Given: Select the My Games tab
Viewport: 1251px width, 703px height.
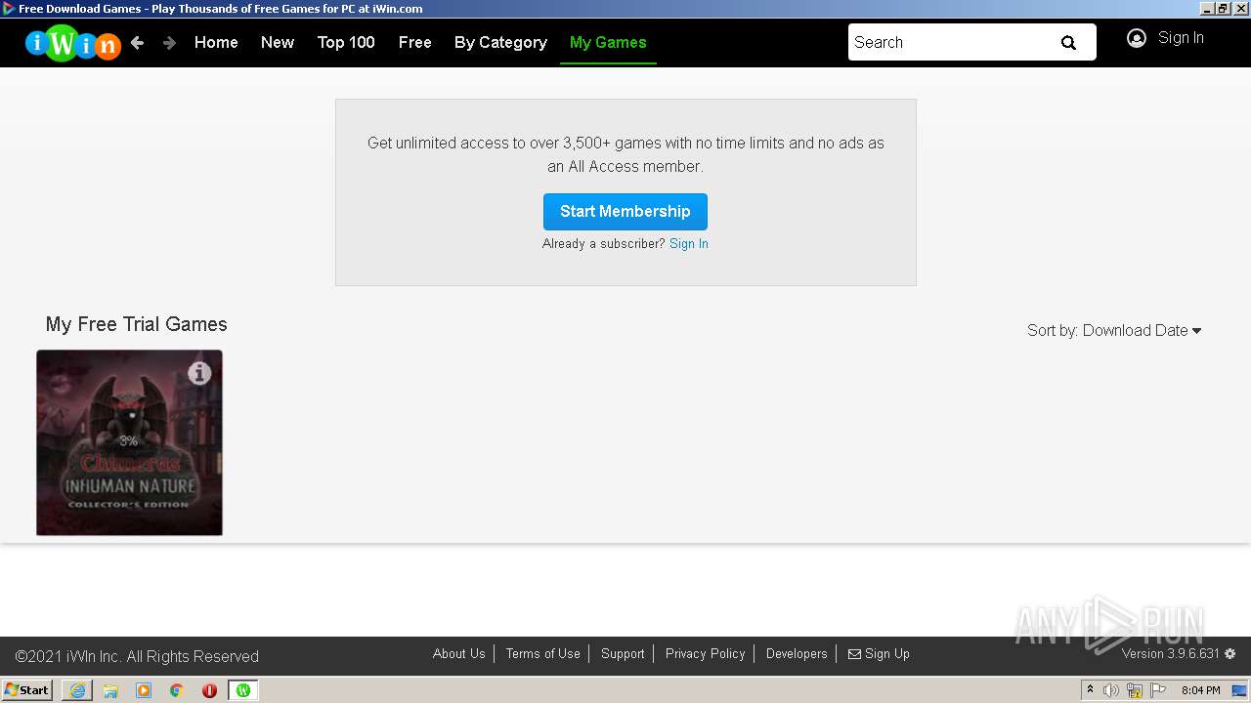Looking at the screenshot, I should point(608,43).
